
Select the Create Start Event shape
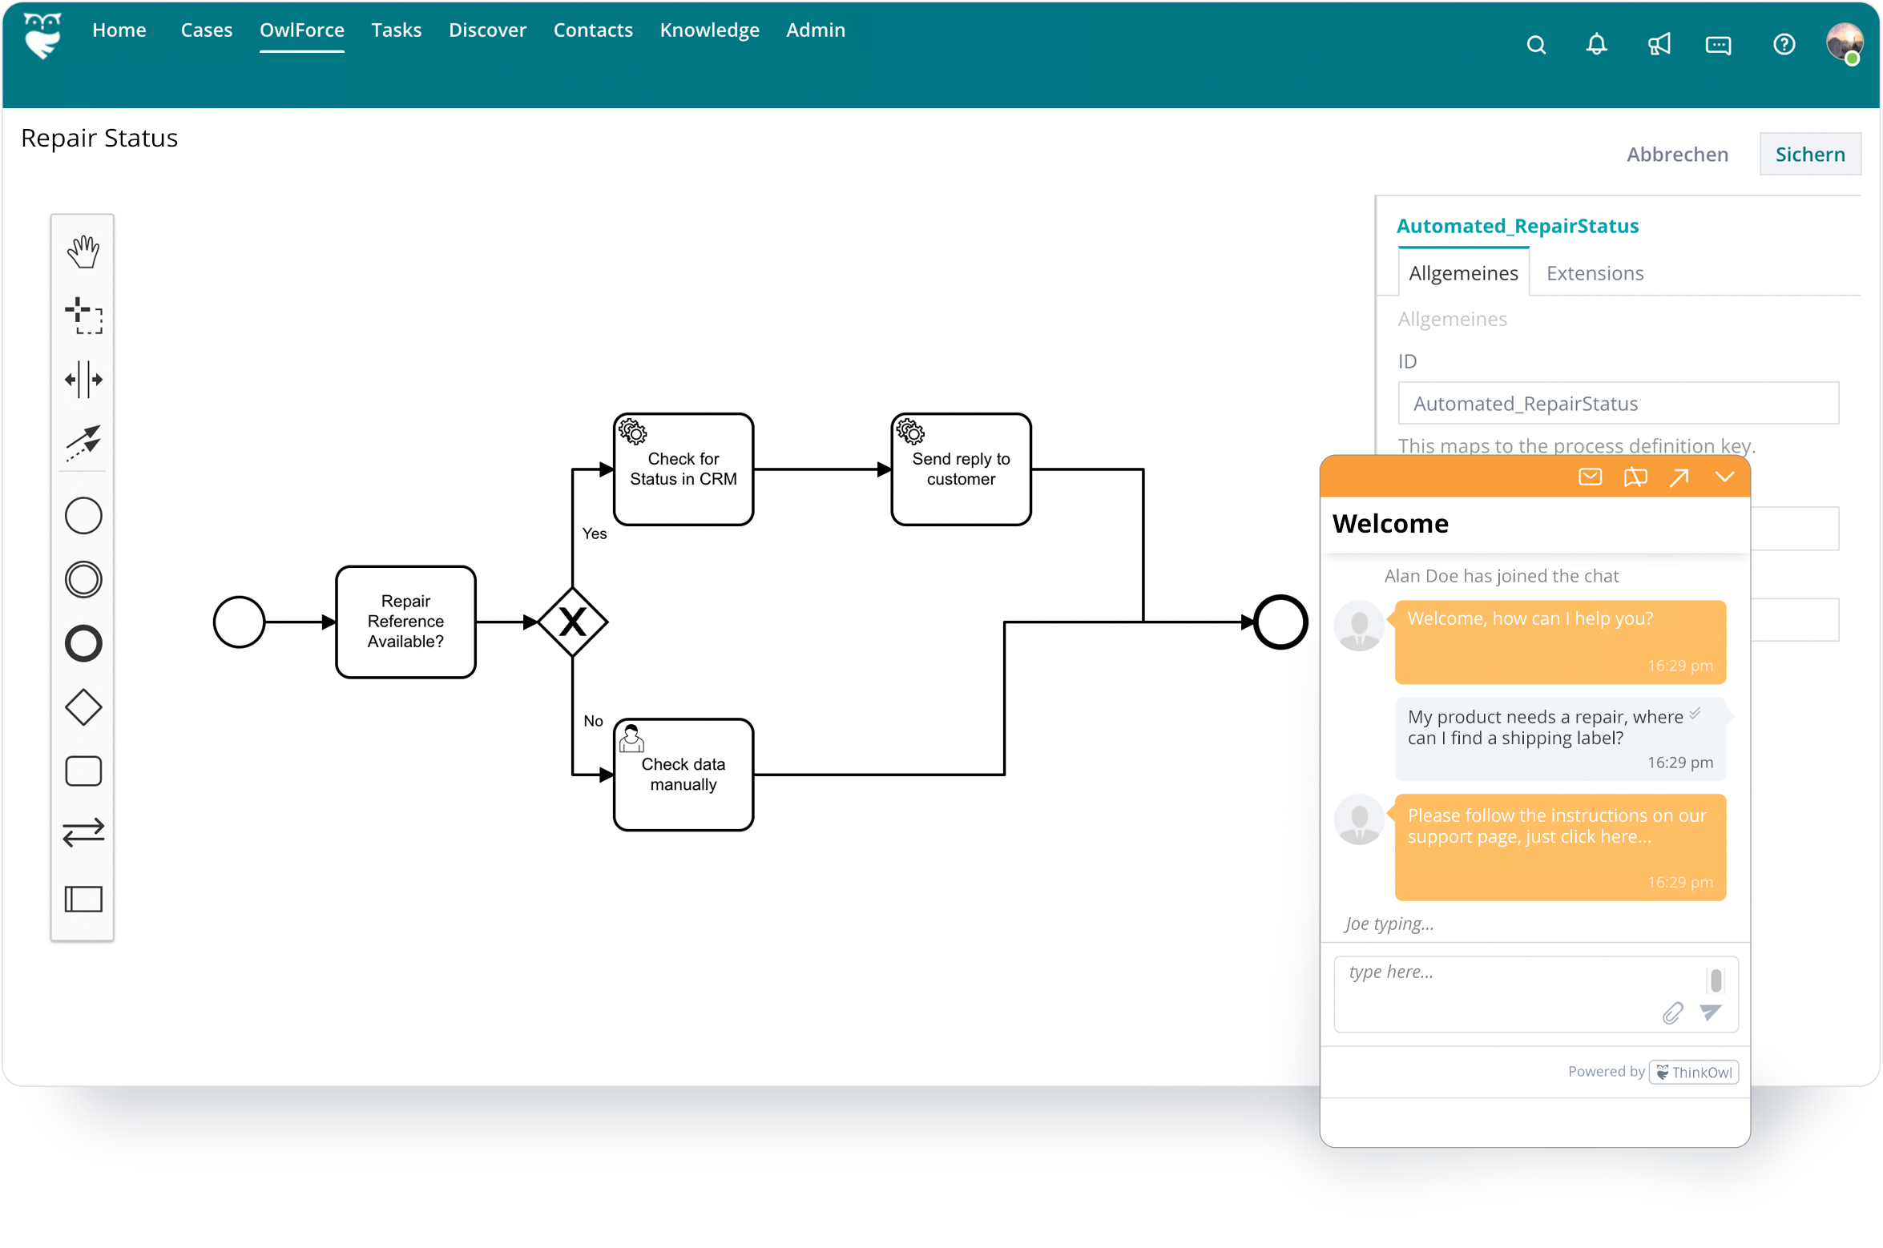(83, 515)
